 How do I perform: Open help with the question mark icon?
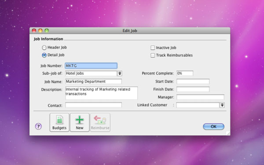click(x=38, y=126)
